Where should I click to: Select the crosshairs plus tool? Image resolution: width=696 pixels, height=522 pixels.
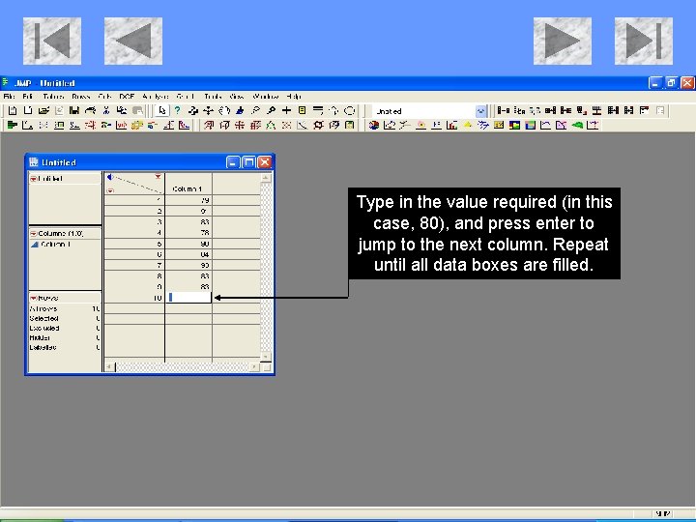point(286,110)
